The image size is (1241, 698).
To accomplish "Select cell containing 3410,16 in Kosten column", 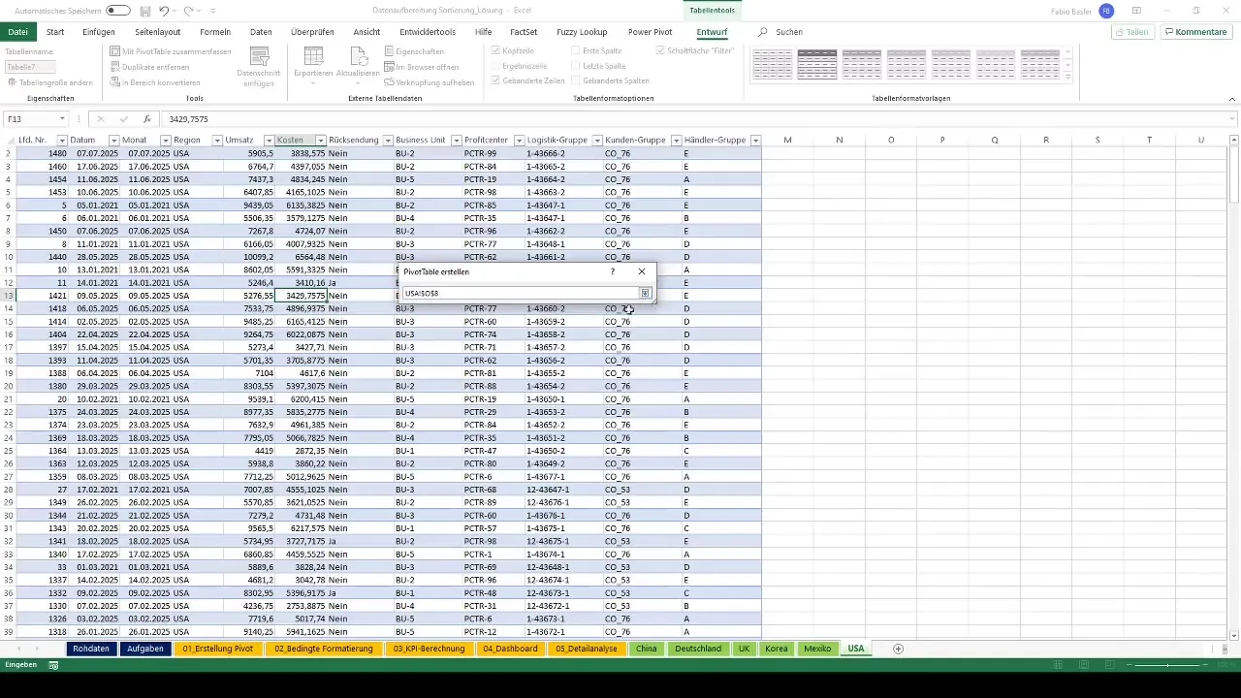I will click(x=300, y=282).
